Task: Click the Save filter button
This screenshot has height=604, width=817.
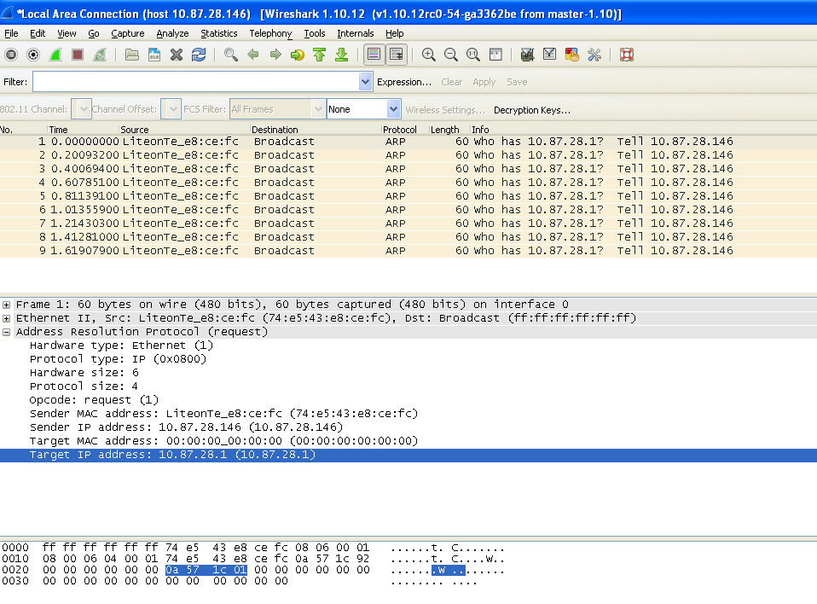Action: click(517, 82)
